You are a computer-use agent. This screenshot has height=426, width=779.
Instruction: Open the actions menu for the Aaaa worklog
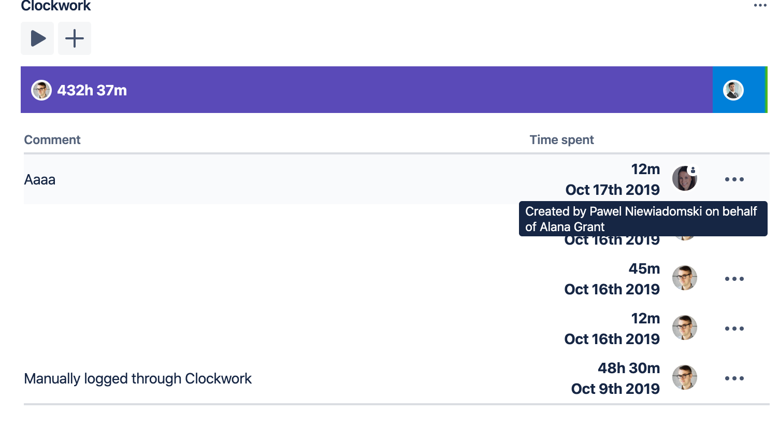(734, 179)
